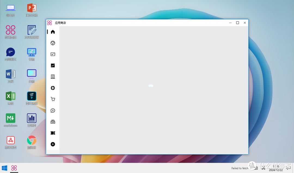
Task: Select the 白板 desktop icon
Action: 32,76
